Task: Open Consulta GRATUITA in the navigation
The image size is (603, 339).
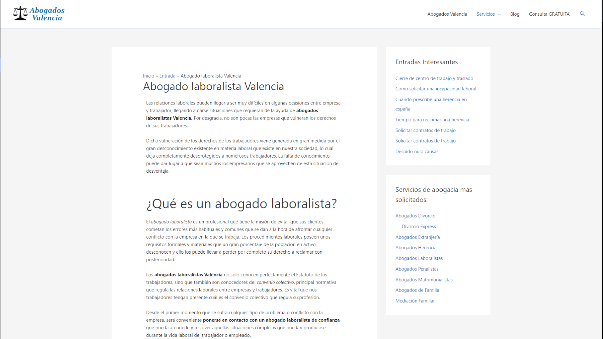Action: tap(549, 14)
